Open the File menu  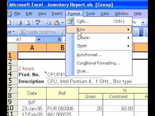pyautogui.click(x=17, y=14)
